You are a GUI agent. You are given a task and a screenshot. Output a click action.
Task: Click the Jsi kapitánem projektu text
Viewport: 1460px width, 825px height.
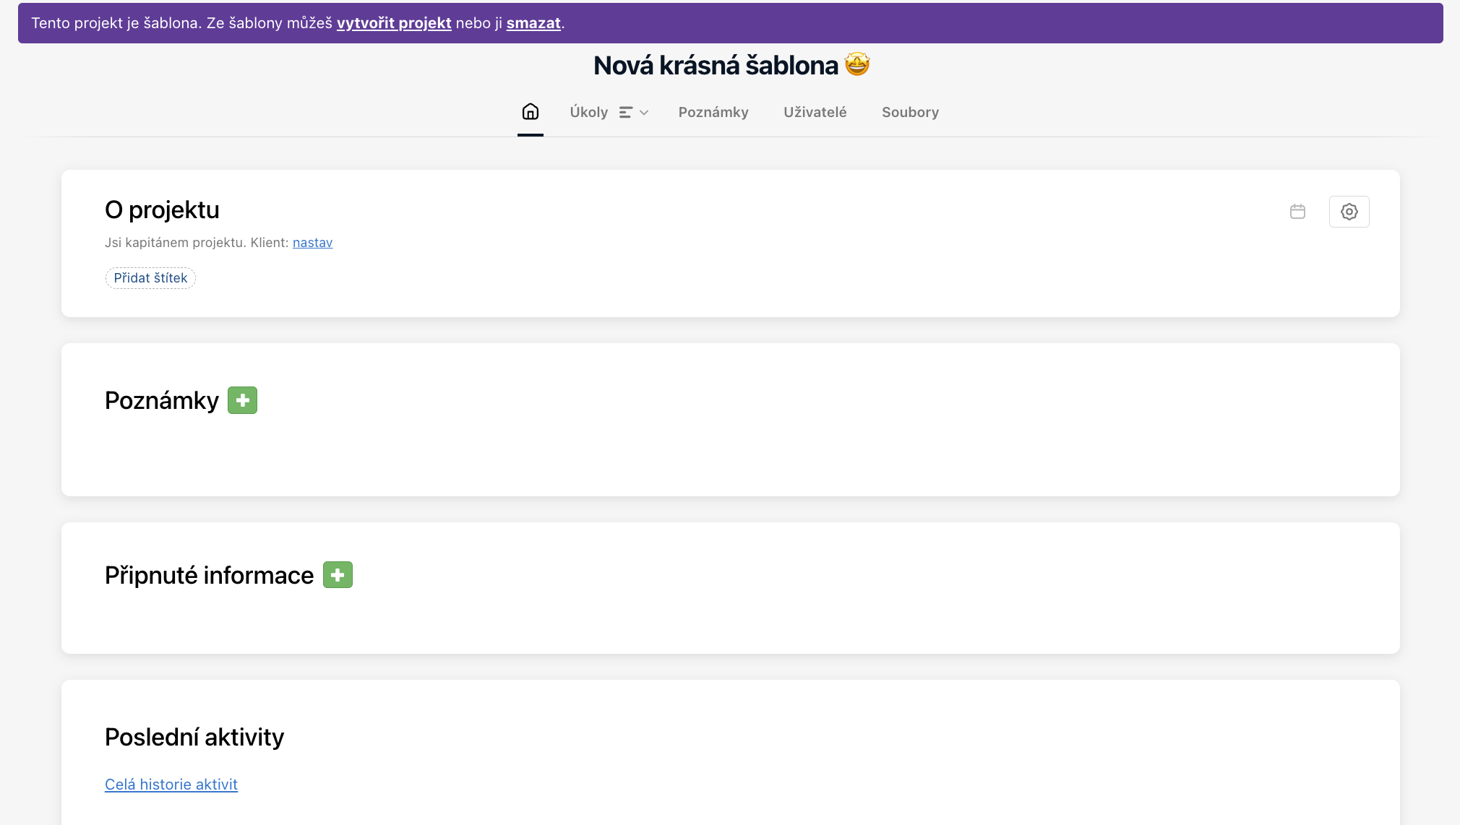pos(175,243)
